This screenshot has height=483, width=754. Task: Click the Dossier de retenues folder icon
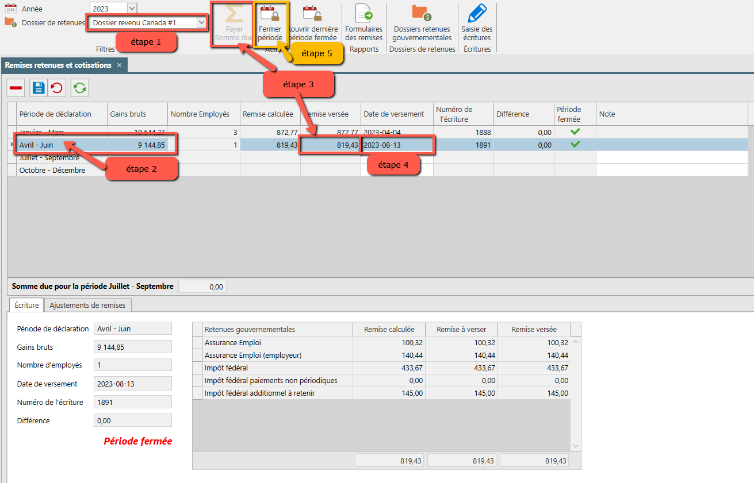click(10, 22)
